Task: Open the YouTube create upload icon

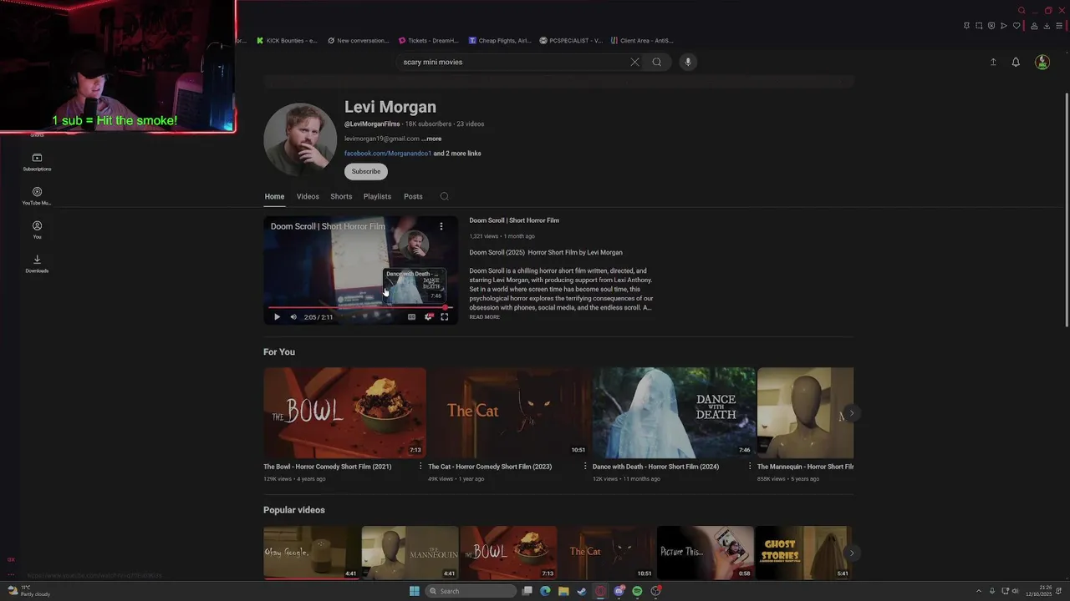Action: tap(993, 62)
